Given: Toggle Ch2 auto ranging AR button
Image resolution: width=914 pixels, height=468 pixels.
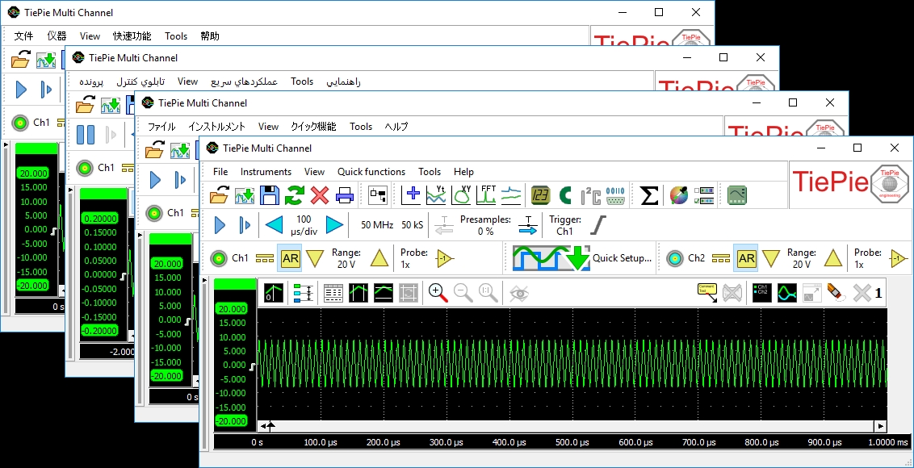Looking at the screenshot, I should point(746,258).
